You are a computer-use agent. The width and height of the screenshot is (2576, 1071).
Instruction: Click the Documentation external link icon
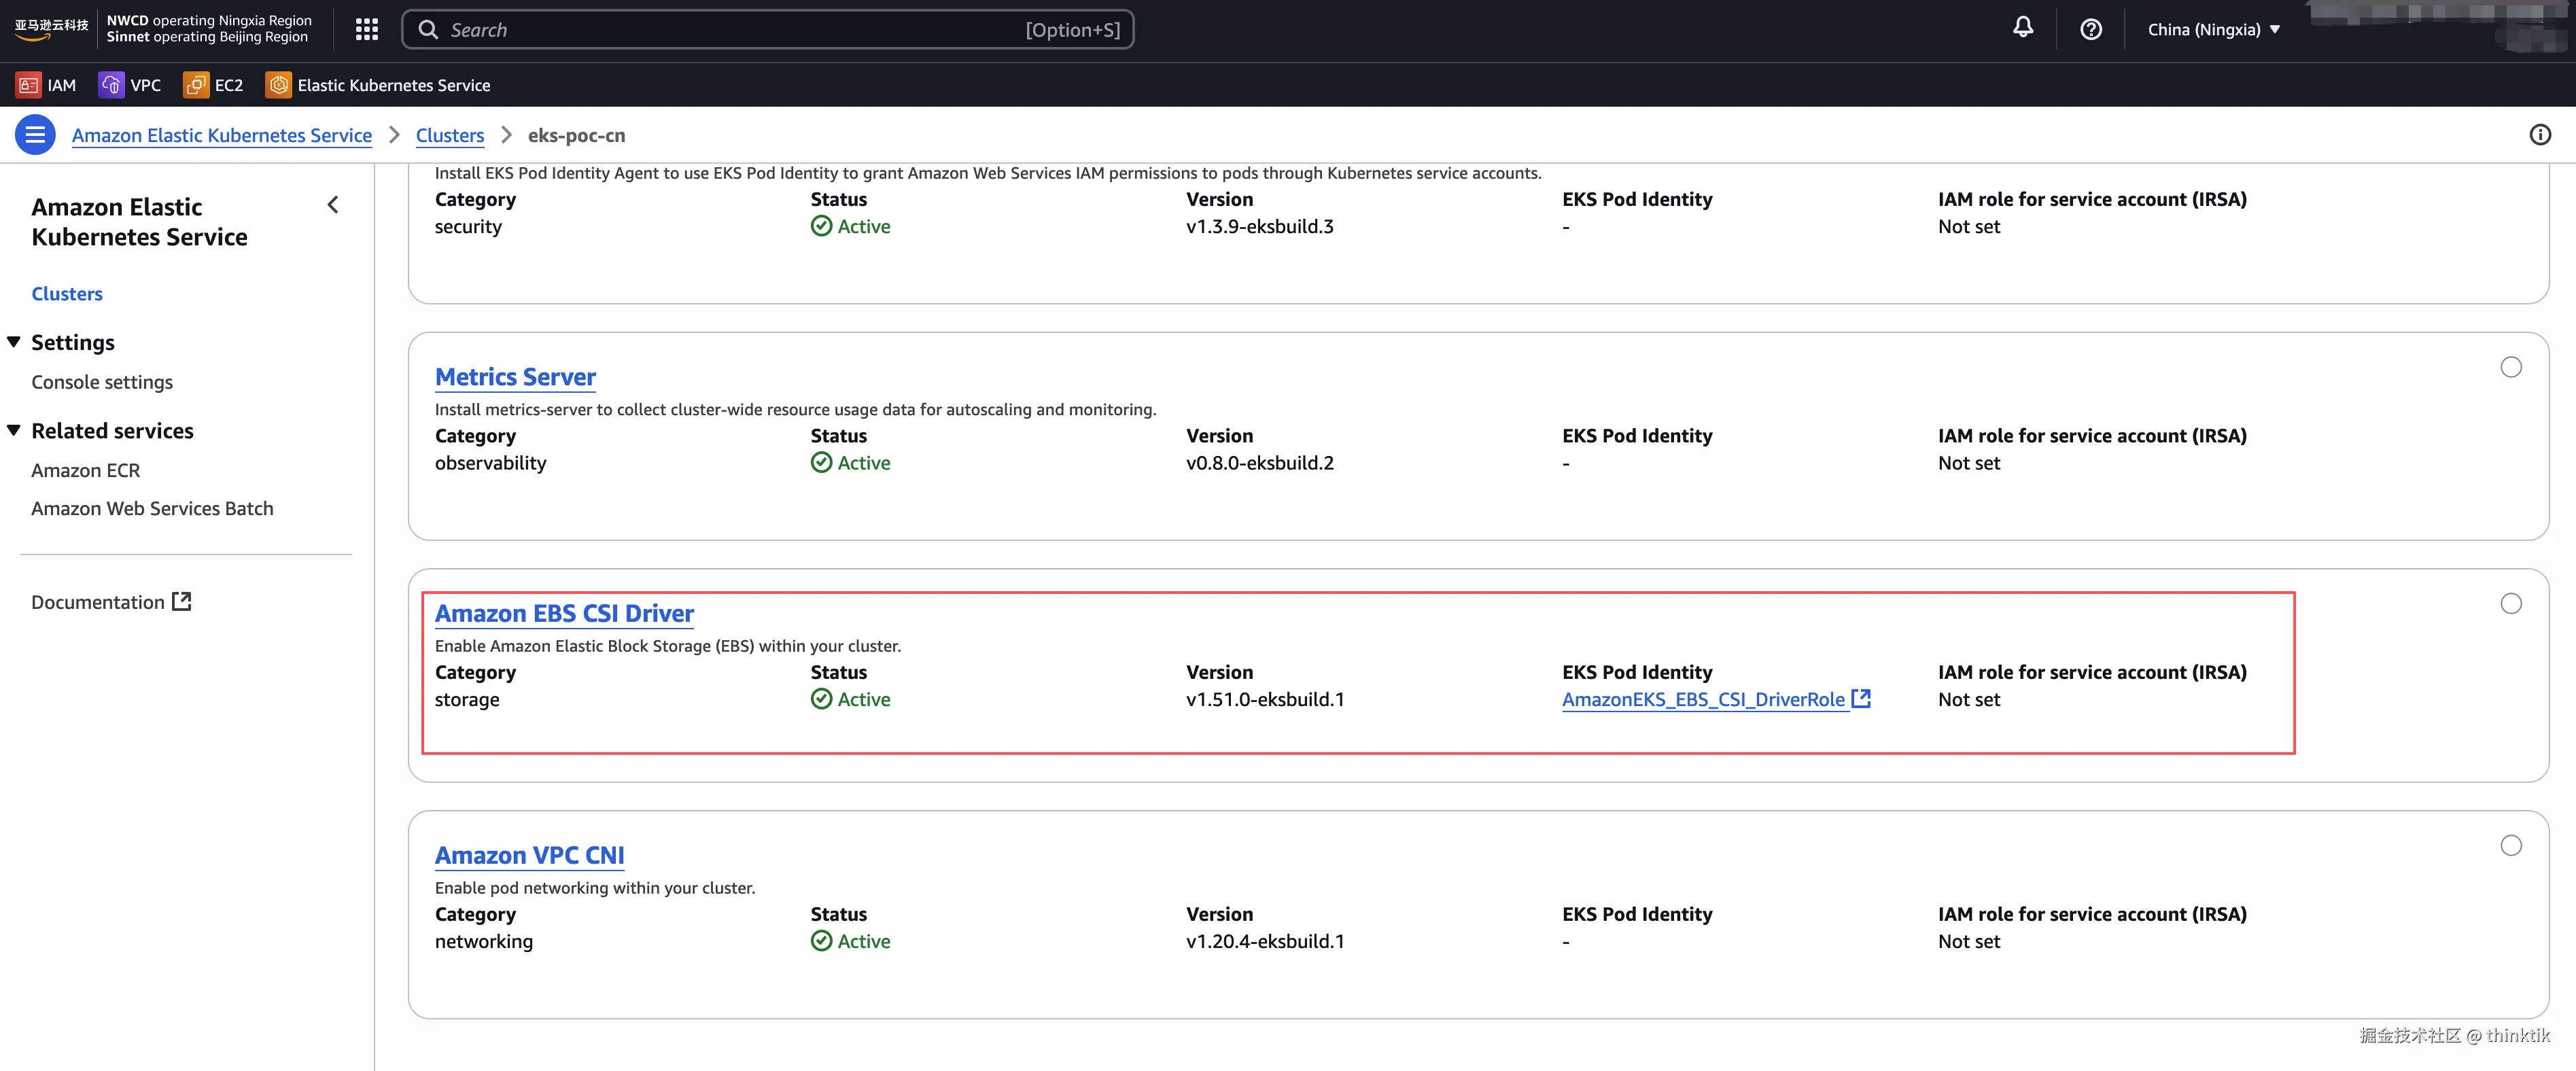pos(181,601)
